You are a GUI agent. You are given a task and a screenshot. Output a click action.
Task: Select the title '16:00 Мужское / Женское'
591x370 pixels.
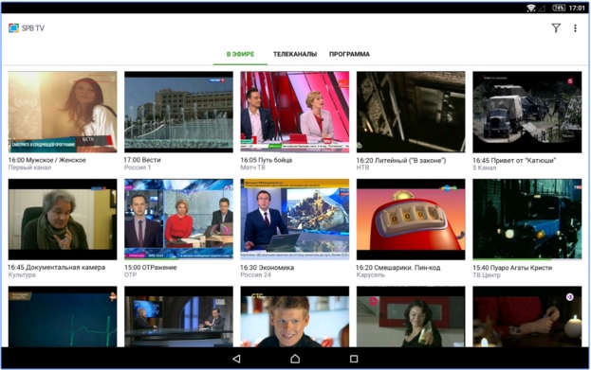(47, 160)
